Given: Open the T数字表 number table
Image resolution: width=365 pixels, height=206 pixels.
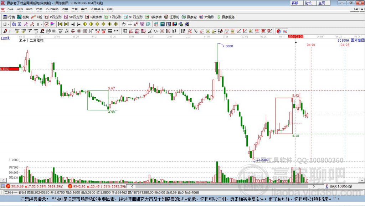Looking at the screenshot, I should (x=153, y=17).
